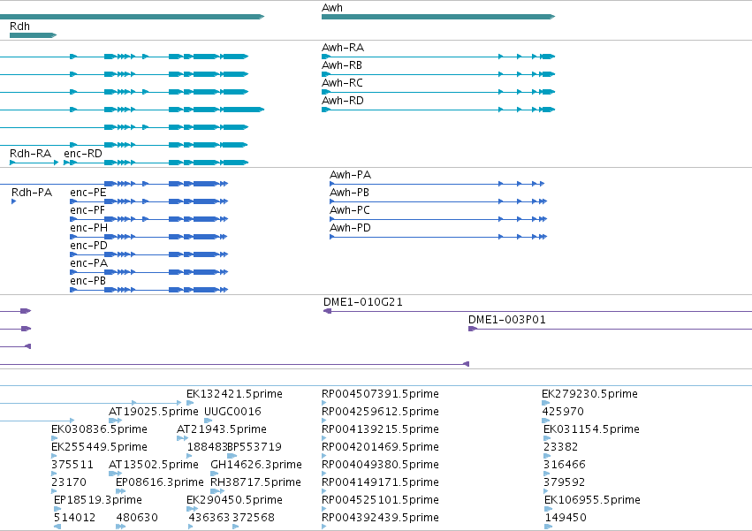The height and width of the screenshot is (531, 752).
Task: Select the Awh-RC transcript
Action: 438,92
